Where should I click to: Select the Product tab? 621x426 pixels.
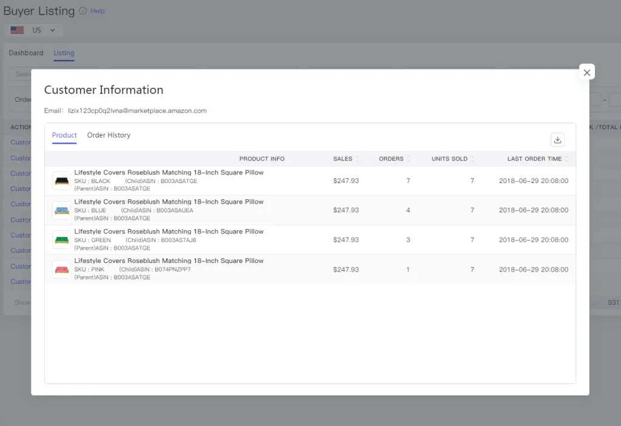(x=64, y=135)
